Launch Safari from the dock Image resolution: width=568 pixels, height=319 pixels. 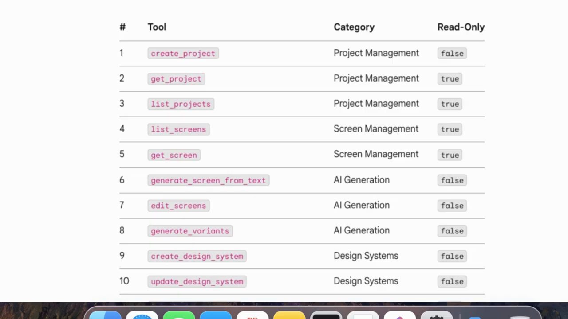142,315
